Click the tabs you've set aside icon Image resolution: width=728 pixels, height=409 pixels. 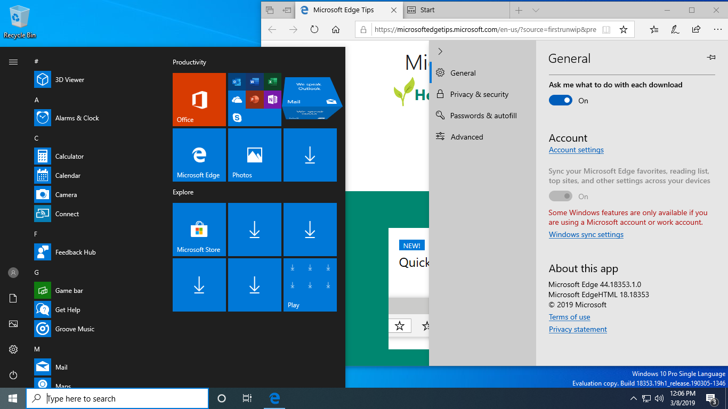270,10
